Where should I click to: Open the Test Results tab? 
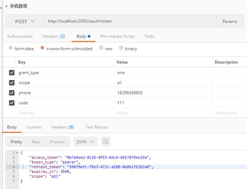tap(96, 127)
